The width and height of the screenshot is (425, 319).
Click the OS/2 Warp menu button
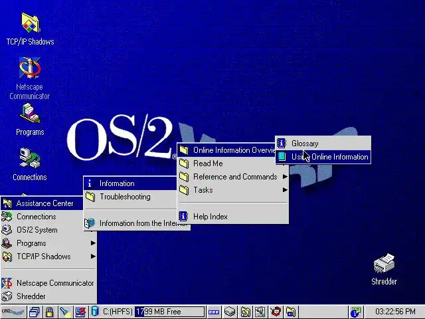tap(13, 312)
